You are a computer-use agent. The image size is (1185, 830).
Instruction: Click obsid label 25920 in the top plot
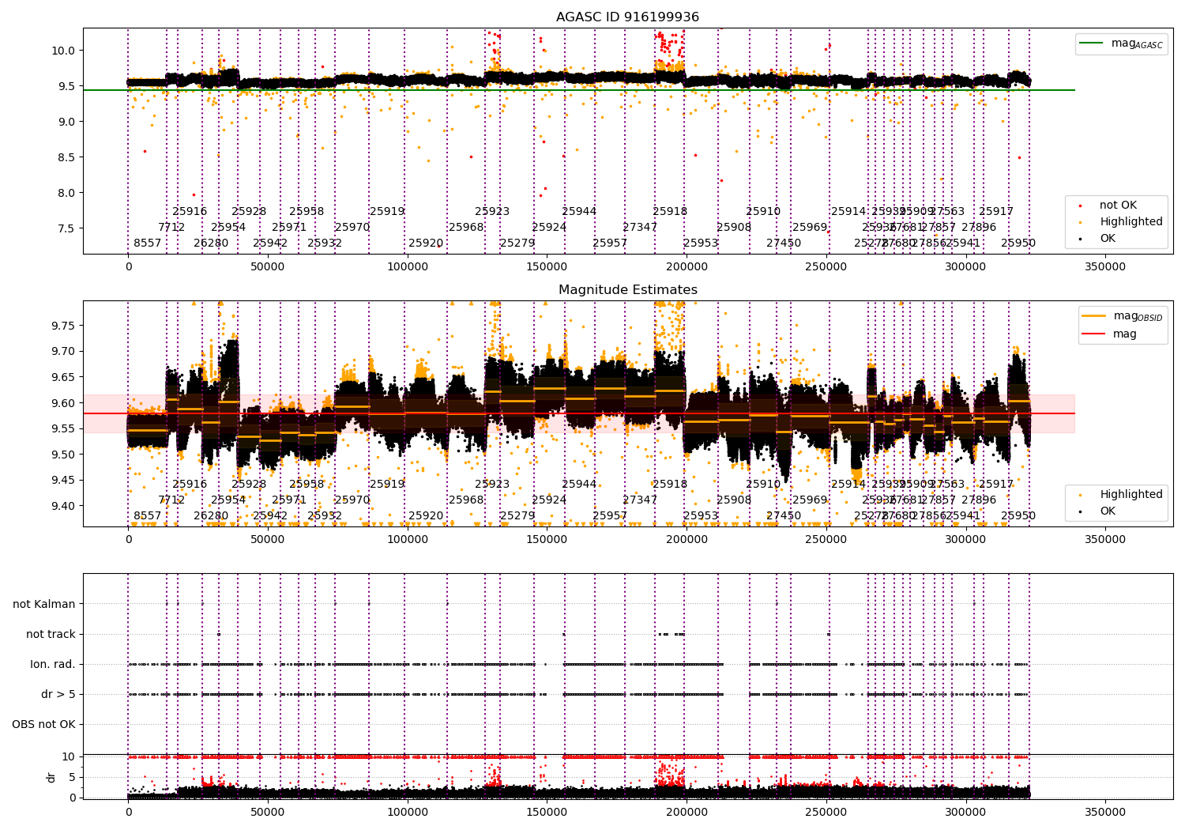[x=426, y=243]
